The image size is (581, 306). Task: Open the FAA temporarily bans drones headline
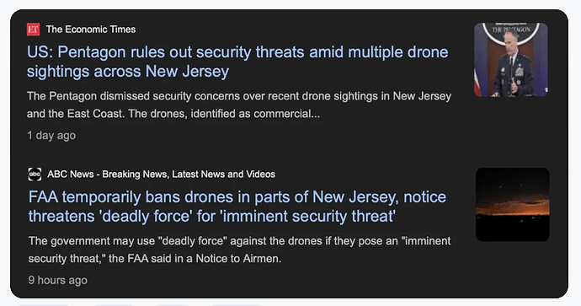pos(237,207)
